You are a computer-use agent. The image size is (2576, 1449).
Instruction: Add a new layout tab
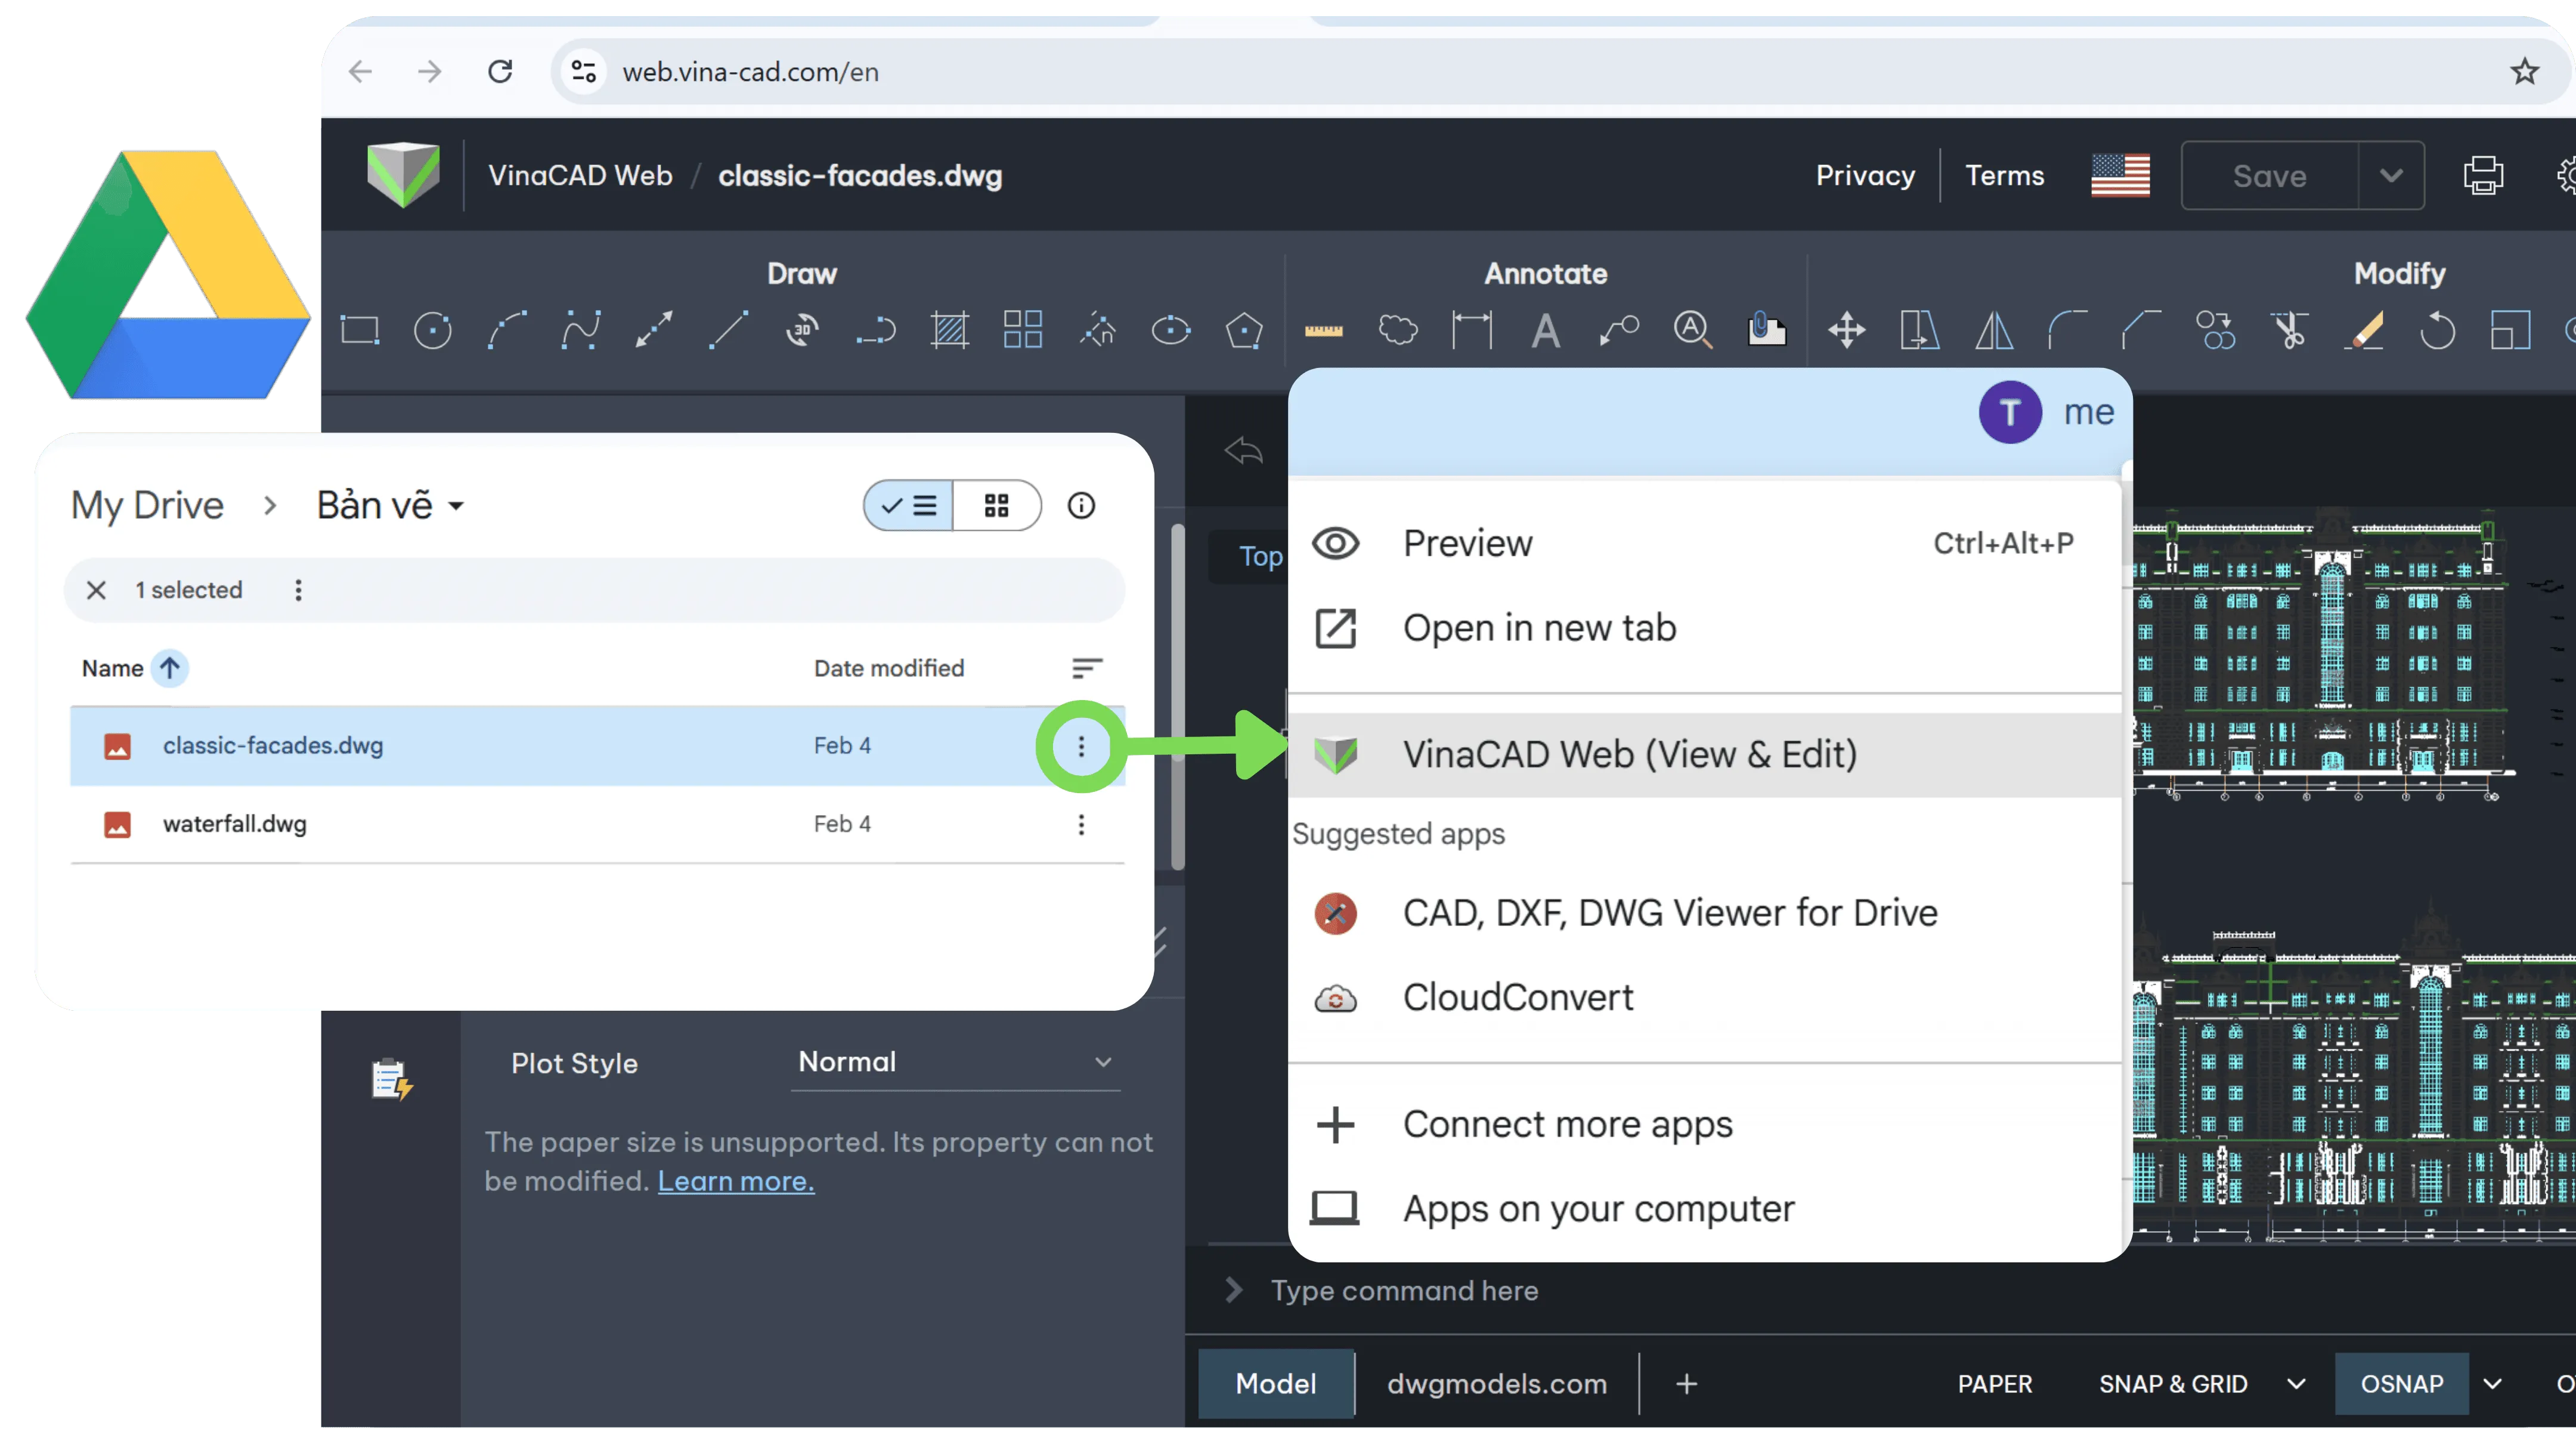[x=1686, y=1384]
